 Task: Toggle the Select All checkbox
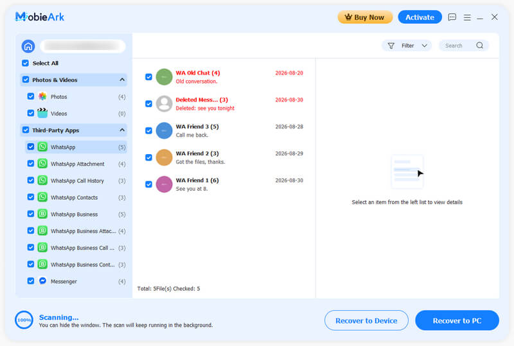25,63
